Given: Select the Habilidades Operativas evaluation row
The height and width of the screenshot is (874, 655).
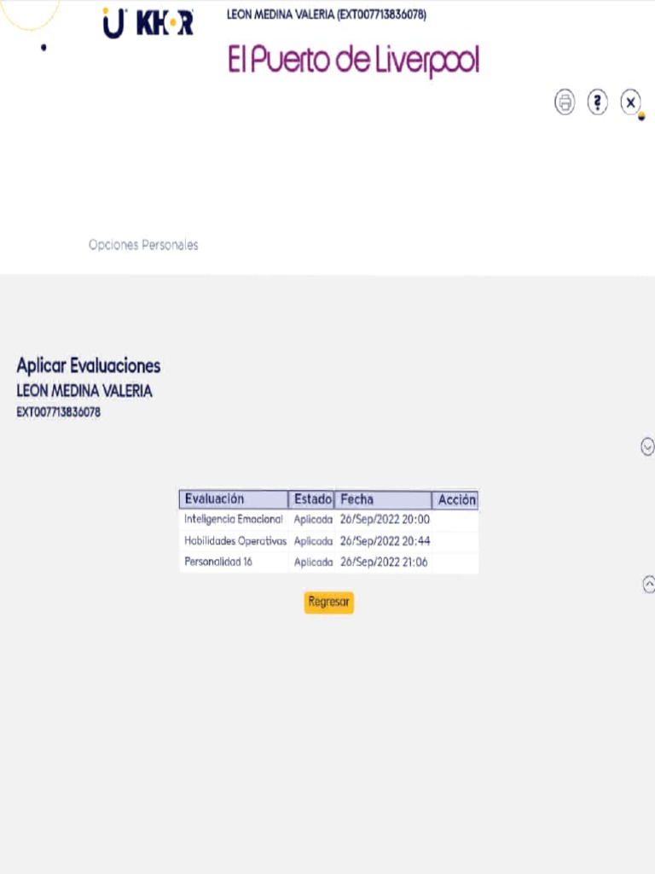Looking at the screenshot, I should 235,540.
